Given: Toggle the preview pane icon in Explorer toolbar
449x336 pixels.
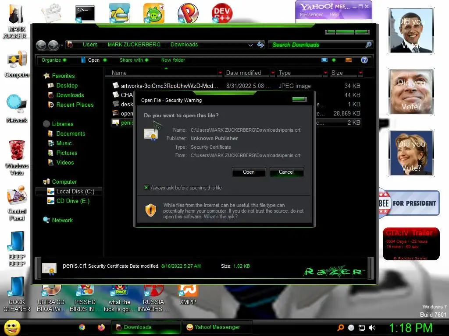Looking at the screenshot, I should [349, 60].
